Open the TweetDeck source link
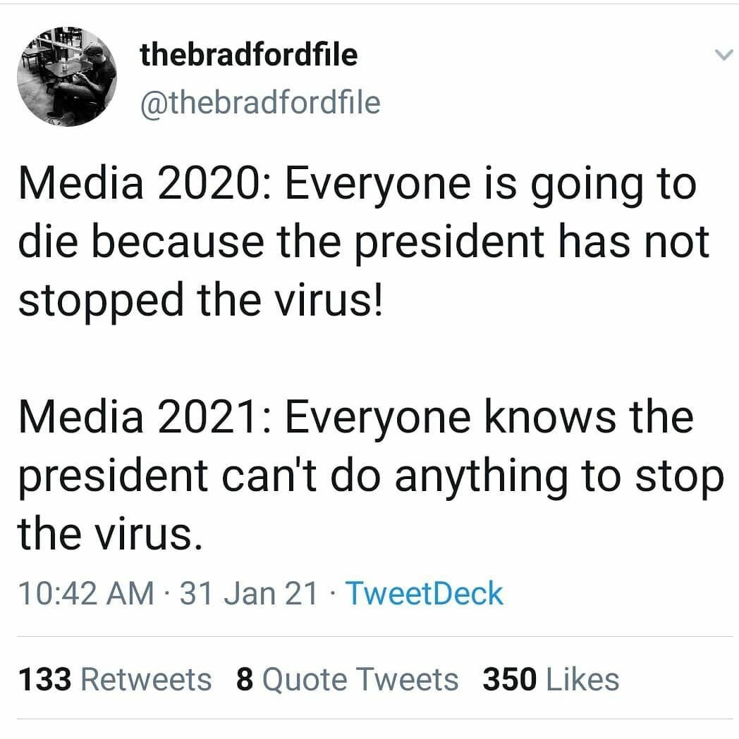The image size is (739, 739). coord(423,593)
